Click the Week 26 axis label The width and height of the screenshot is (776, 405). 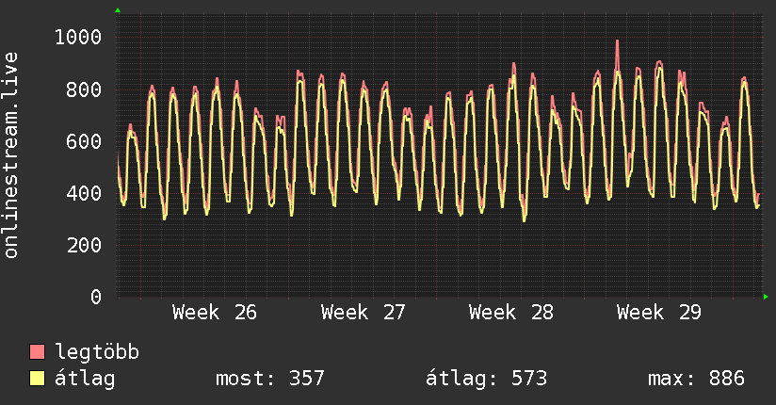pyautogui.click(x=215, y=313)
